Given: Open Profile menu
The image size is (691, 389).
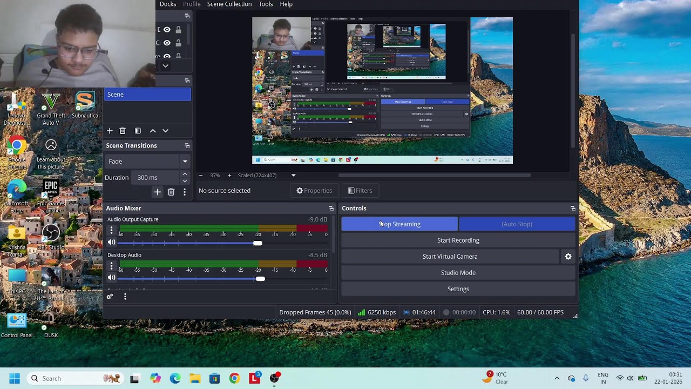Looking at the screenshot, I should pos(192,4).
